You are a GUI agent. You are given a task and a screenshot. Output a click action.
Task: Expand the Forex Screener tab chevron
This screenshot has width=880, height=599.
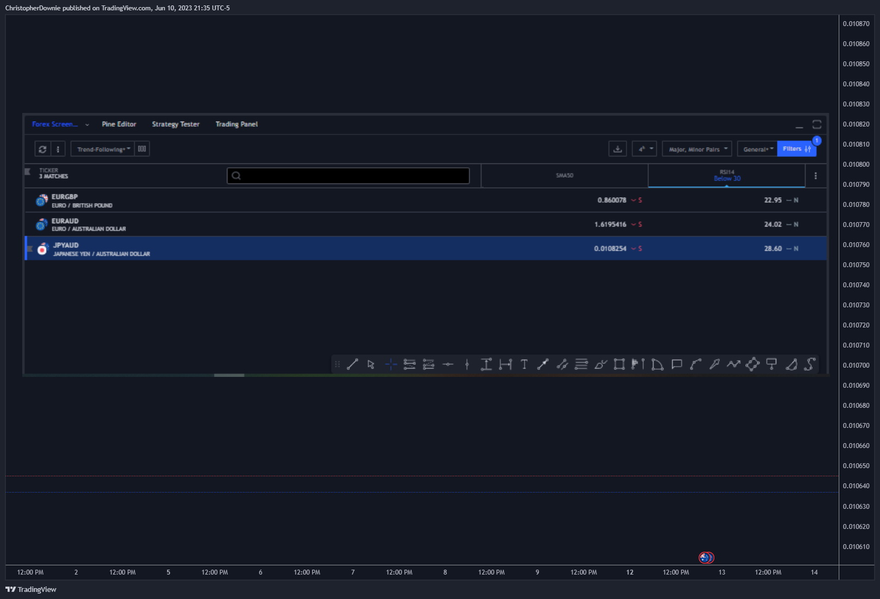coord(87,125)
